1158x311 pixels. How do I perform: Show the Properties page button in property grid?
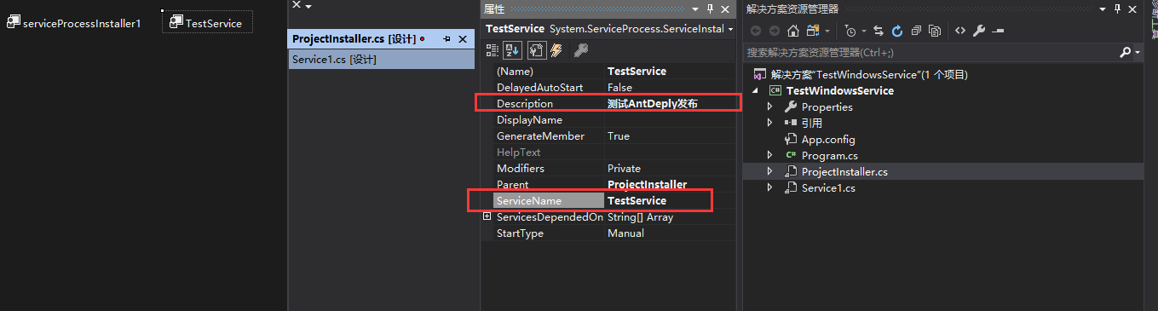pos(537,50)
